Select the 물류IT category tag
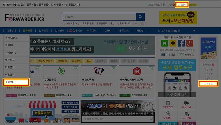The height and width of the screenshot is (125, 221). (x=114, y=61)
